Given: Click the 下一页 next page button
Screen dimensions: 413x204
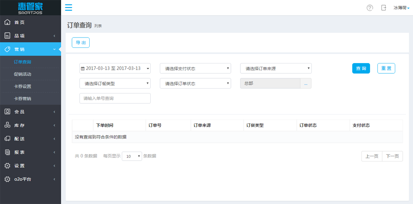Looking at the screenshot, I should click(392, 156).
